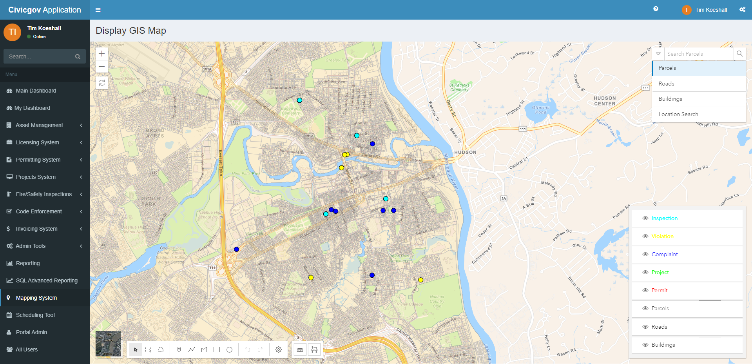This screenshot has width=752, height=364.
Task: Click the undo arrow on the map toolbar
Action: 247,349
